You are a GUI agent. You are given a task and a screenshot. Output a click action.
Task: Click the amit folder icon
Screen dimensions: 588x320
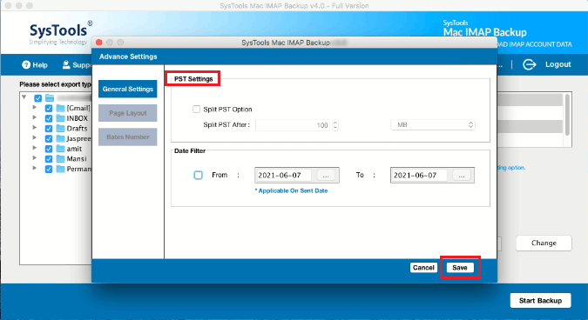pos(60,149)
